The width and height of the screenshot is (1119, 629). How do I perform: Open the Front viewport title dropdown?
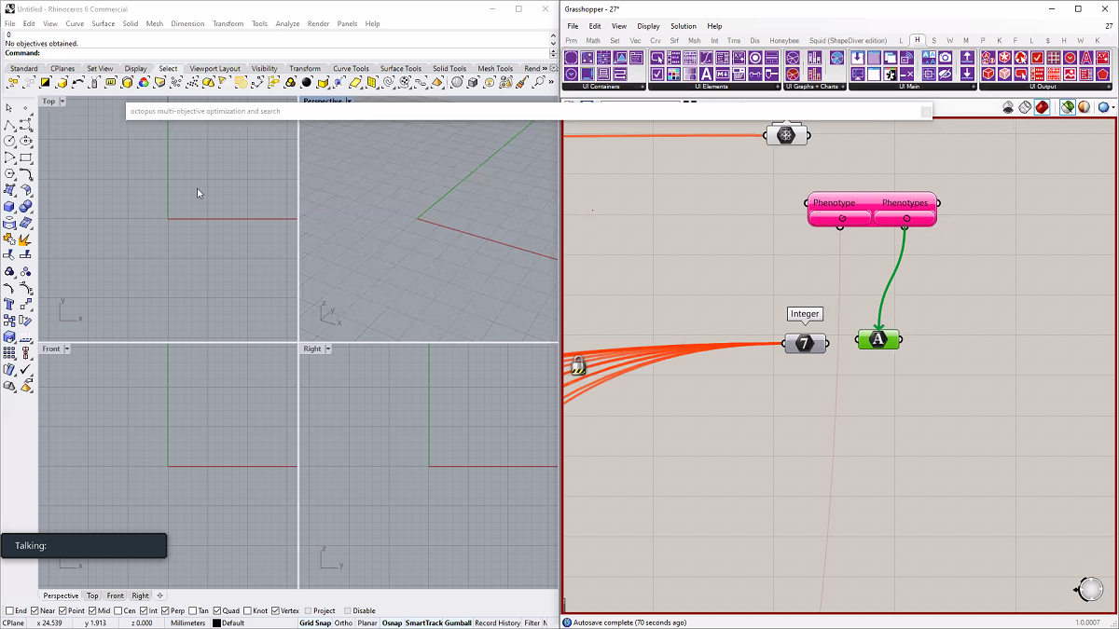[x=67, y=349]
